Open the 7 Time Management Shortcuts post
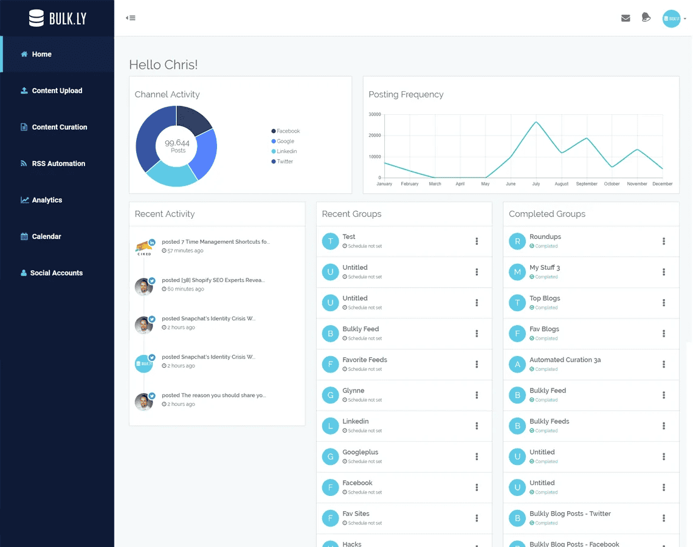 pos(216,242)
